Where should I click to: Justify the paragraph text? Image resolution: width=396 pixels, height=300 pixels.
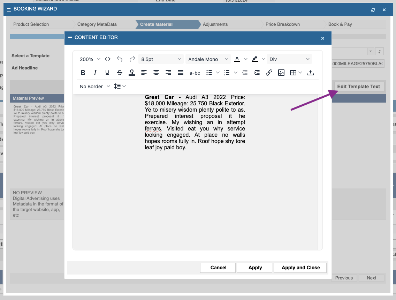coord(181,73)
